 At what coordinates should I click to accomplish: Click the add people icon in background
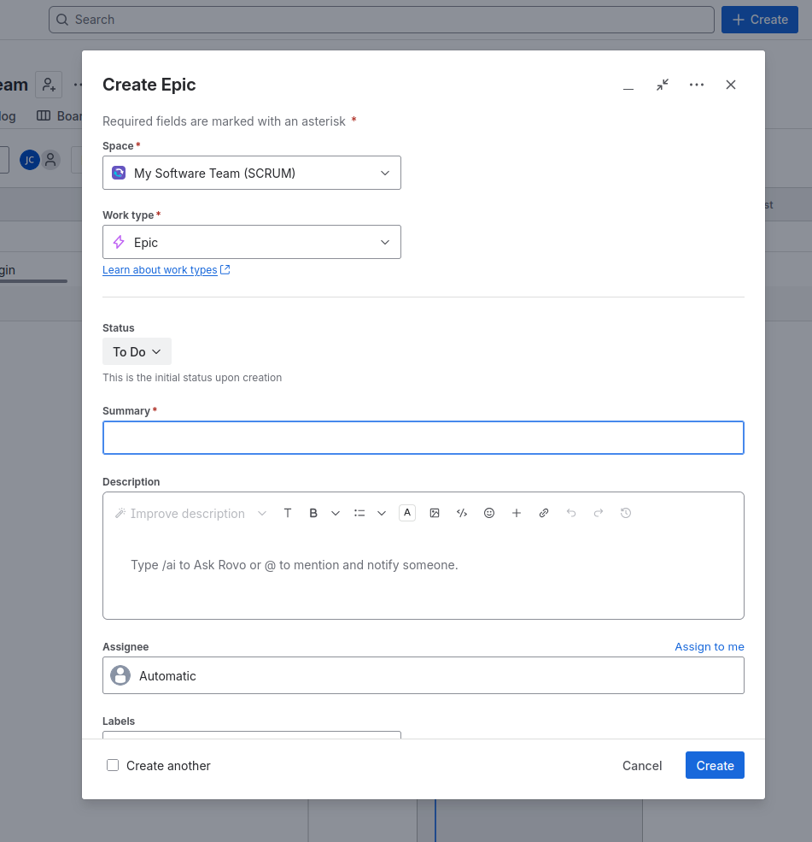point(49,85)
